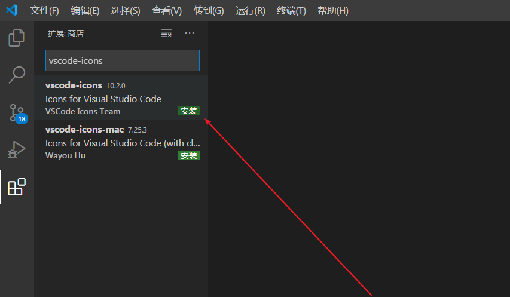Clear extension search results icon
510x297 pixels.
(166, 33)
